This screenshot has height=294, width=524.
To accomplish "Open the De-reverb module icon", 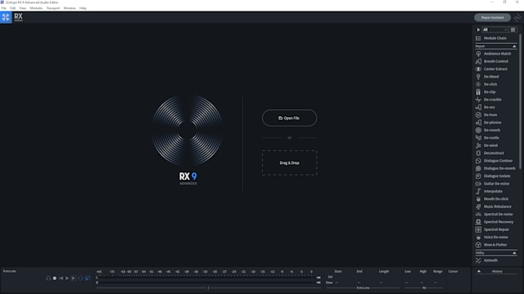I will pyautogui.click(x=479, y=130).
